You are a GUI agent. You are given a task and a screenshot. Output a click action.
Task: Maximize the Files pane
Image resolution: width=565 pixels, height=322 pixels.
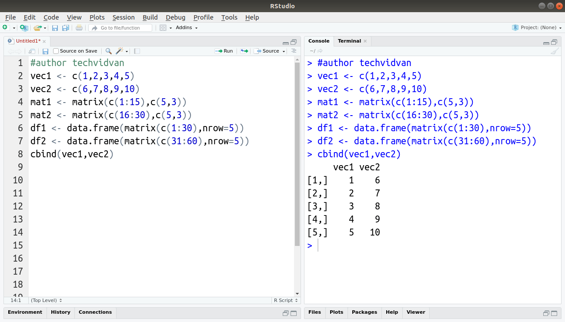click(554, 313)
